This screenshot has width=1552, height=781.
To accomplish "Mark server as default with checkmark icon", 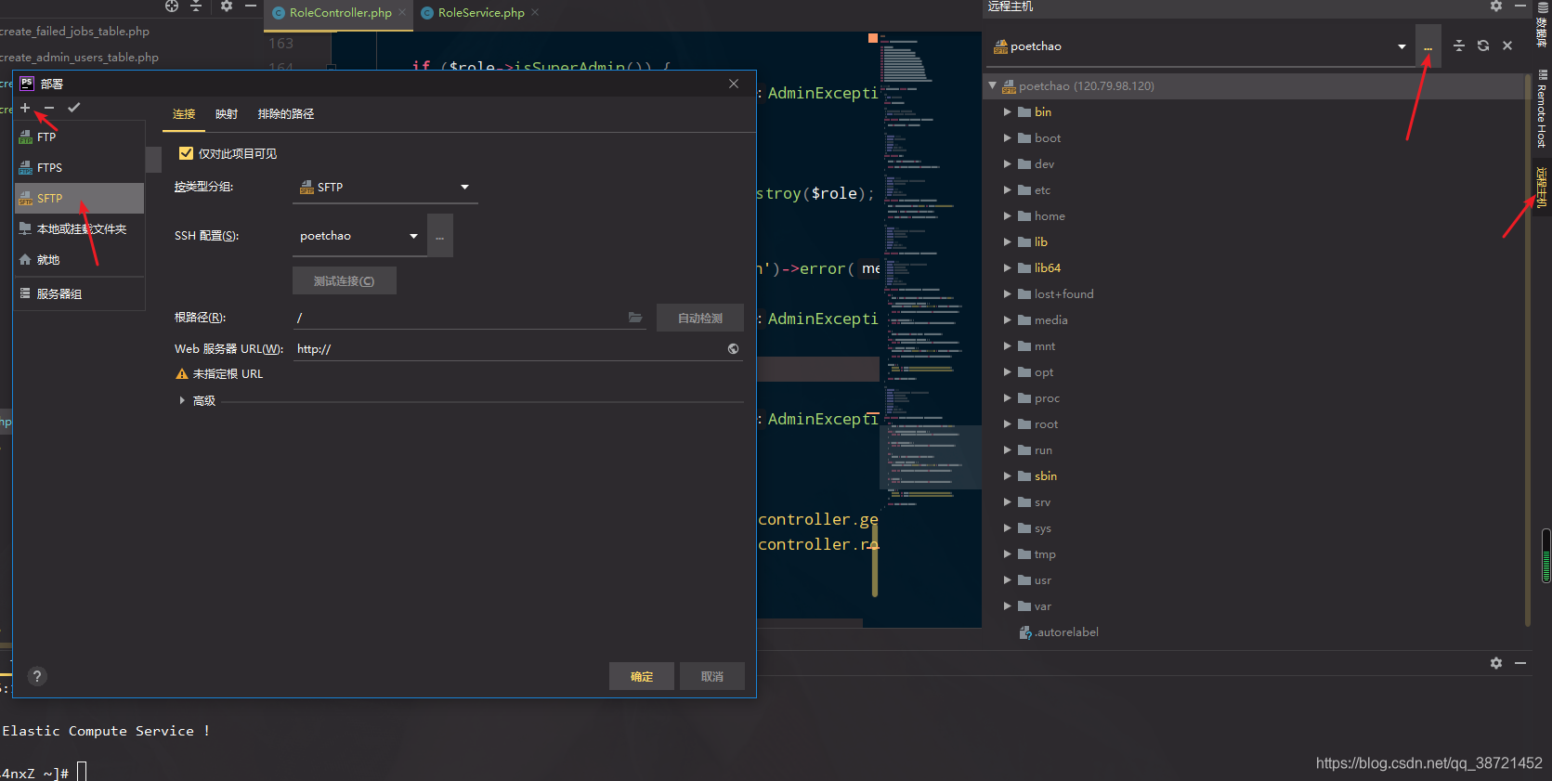I will 74,108.
